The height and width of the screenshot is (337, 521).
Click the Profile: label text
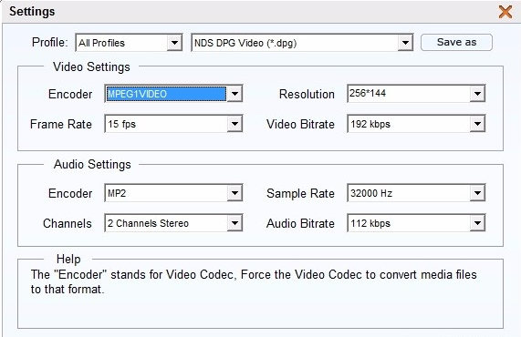pyautogui.click(x=50, y=43)
